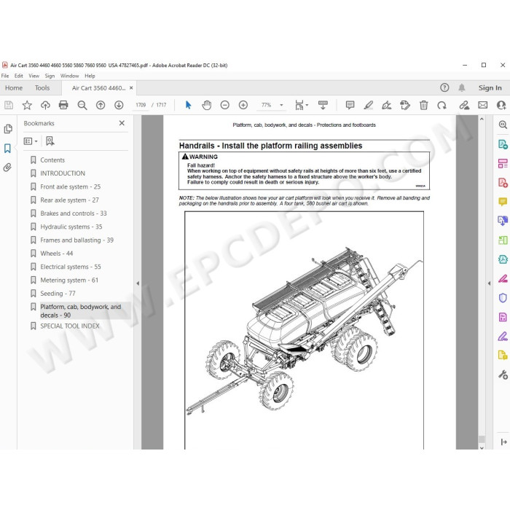This screenshot has width=510, height=510.
Task: Open zoom percentage dropdown arrow
Action: click(281, 105)
